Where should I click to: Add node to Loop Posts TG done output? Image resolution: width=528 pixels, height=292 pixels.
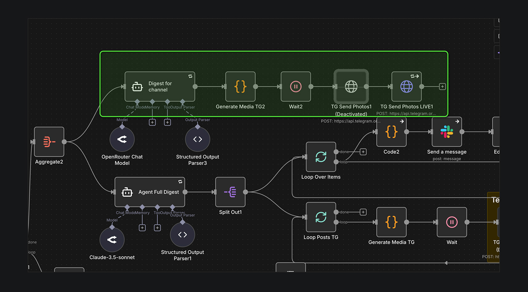click(x=363, y=212)
